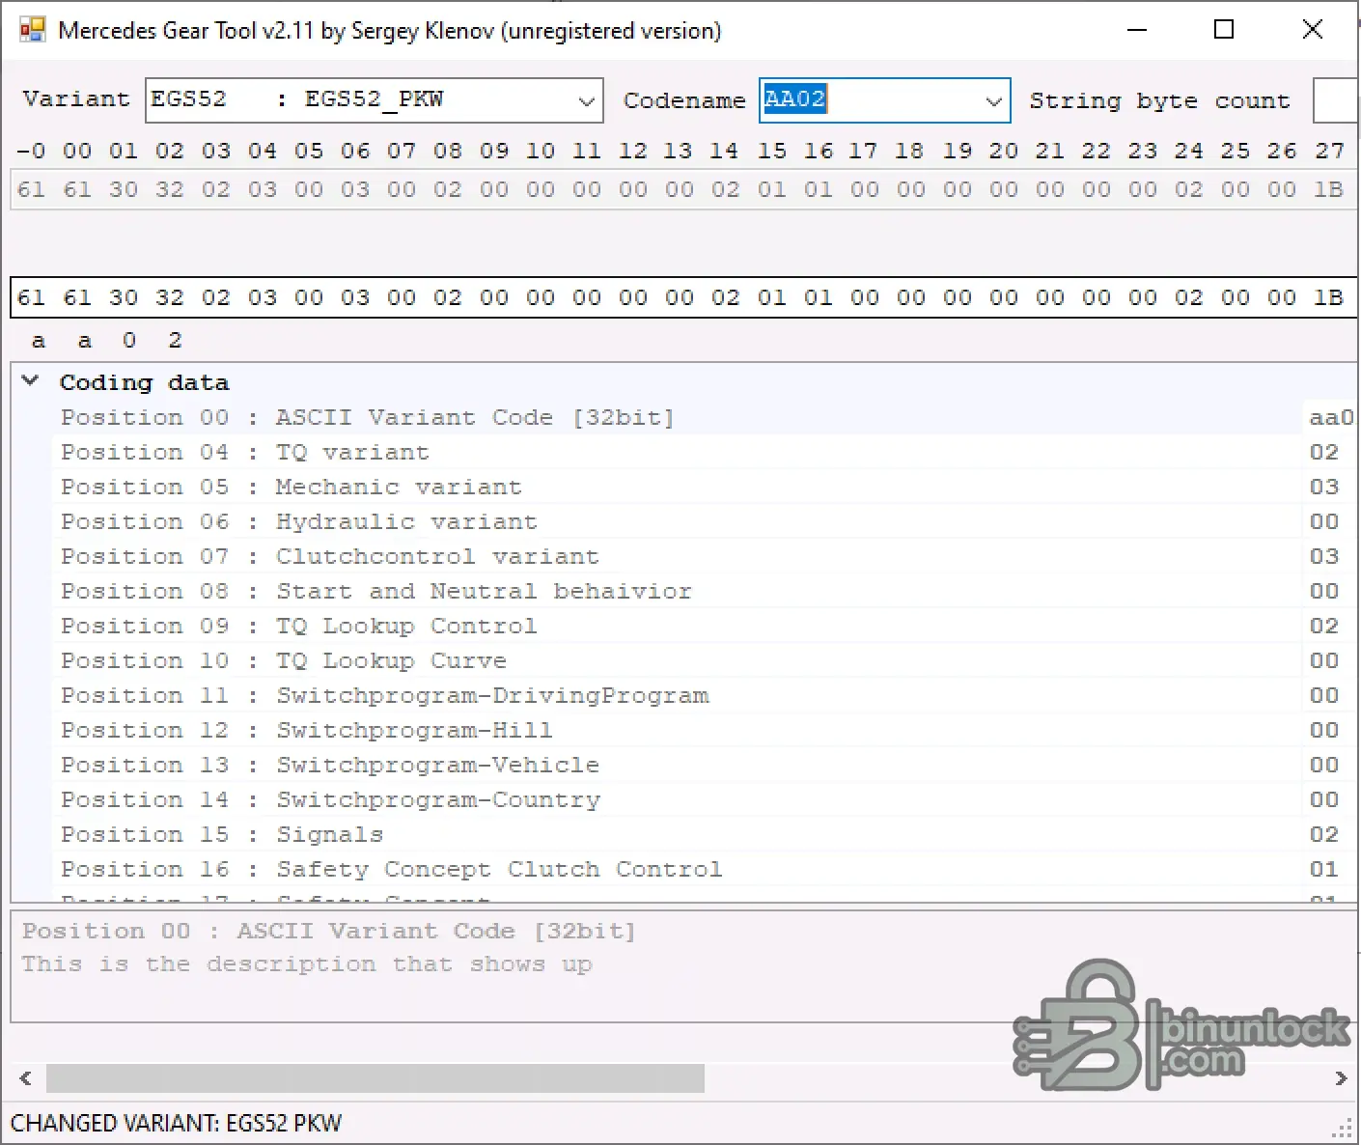The width and height of the screenshot is (1361, 1145).
Task: Click the Codename label
Action: click(x=684, y=100)
